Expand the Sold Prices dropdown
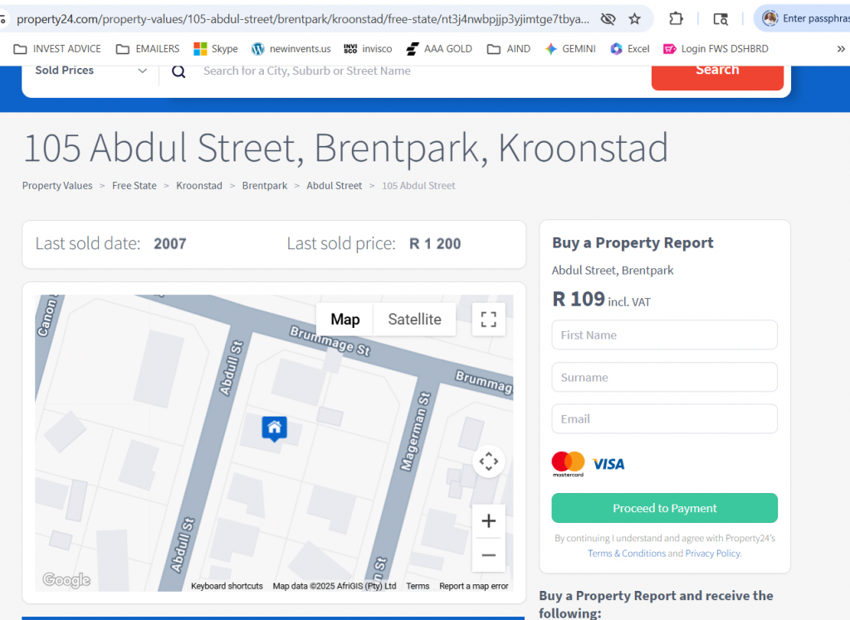The image size is (850, 620). click(x=90, y=71)
